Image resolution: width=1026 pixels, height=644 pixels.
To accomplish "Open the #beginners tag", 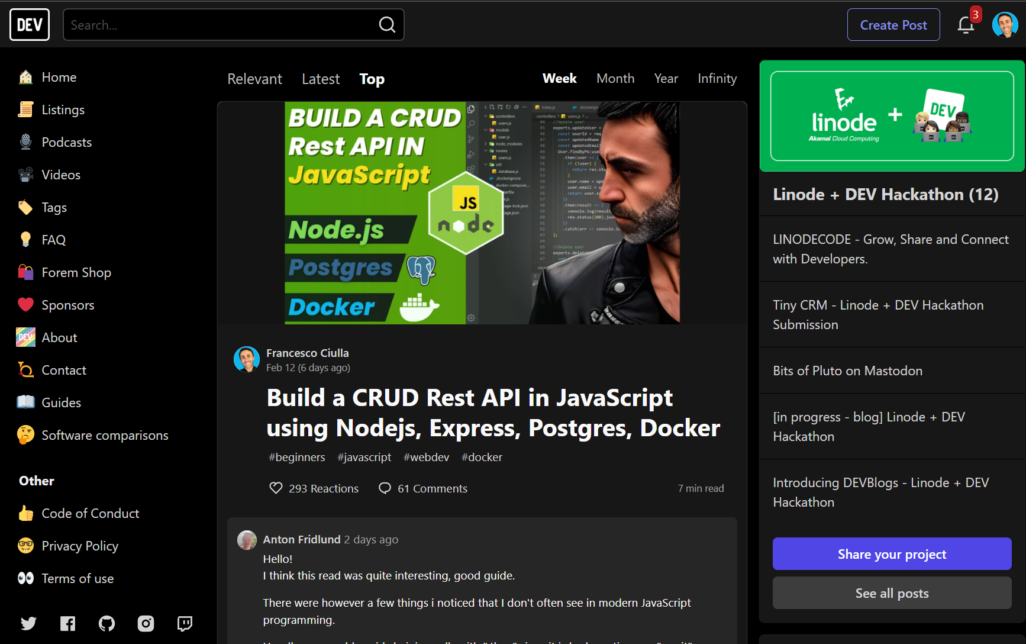I will (297, 457).
